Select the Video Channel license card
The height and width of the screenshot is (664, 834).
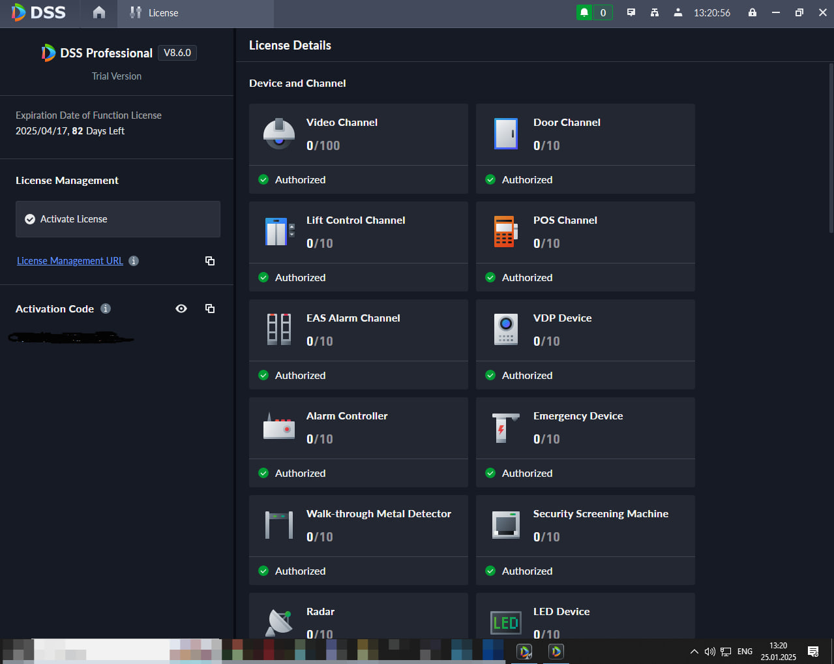click(x=359, y=149)
